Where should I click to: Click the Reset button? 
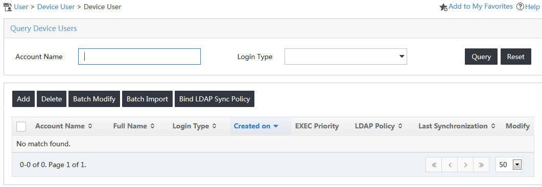[x=516, y=57]
